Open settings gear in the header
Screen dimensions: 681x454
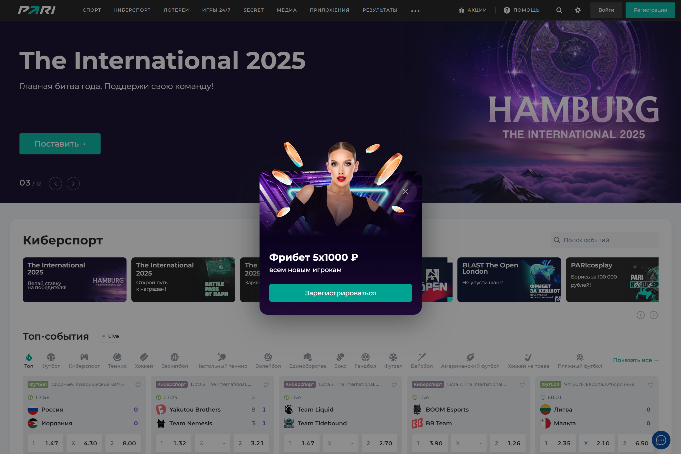tap(578, 10)
